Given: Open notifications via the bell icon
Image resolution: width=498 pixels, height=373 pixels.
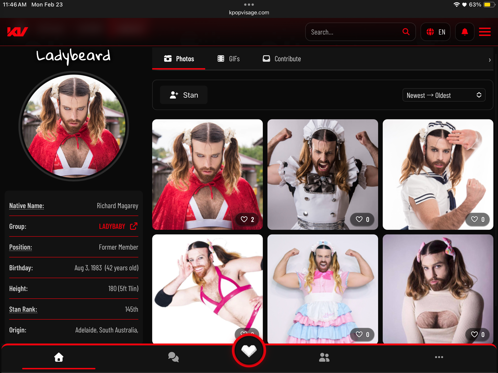Looking at the screenshot, I should [x=465, y=32].
